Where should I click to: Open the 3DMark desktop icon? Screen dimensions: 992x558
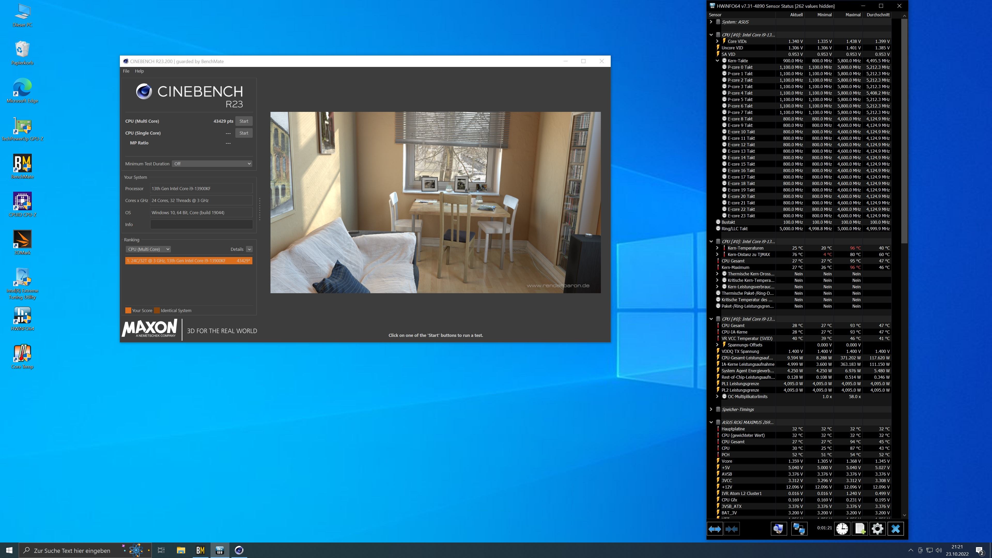click(22, 243)
